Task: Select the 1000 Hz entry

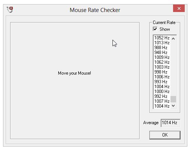Action: pos(162,91)
